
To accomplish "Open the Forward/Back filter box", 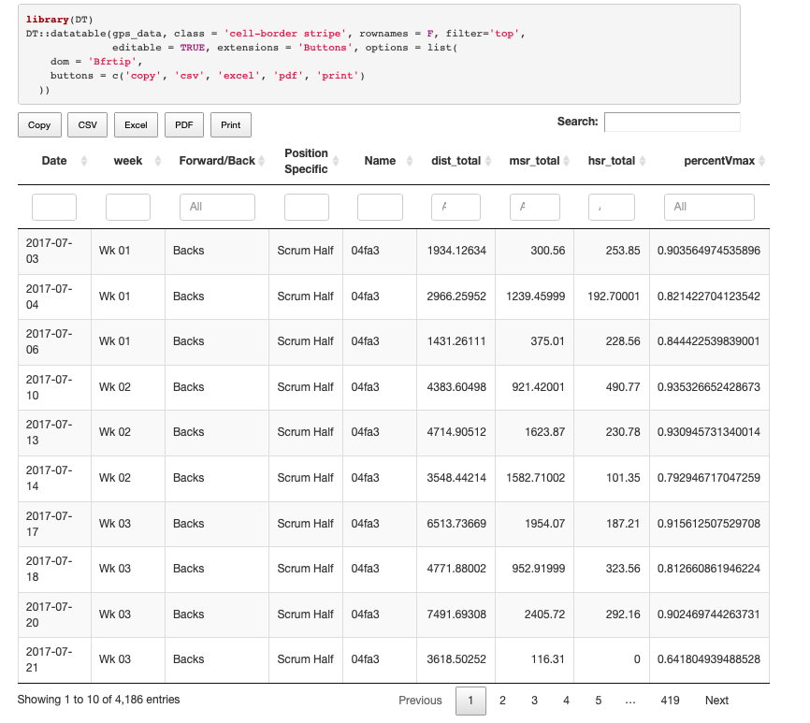I will (217, 207).
